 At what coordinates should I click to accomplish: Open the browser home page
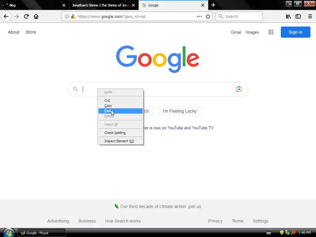click(36, 16)
